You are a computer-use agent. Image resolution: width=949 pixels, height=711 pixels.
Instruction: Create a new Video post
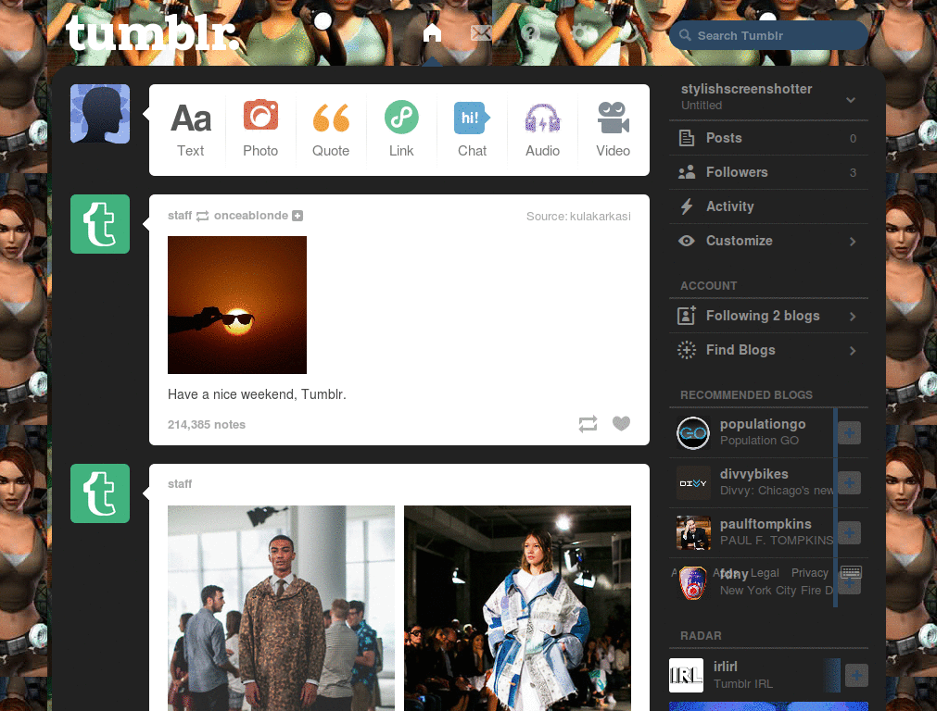click(x=614, y=130)
